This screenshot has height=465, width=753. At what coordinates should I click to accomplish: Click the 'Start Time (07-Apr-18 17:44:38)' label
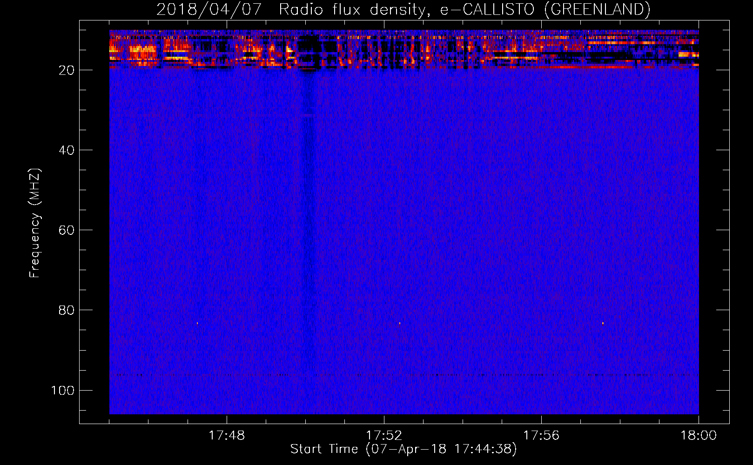click(403, 449)
